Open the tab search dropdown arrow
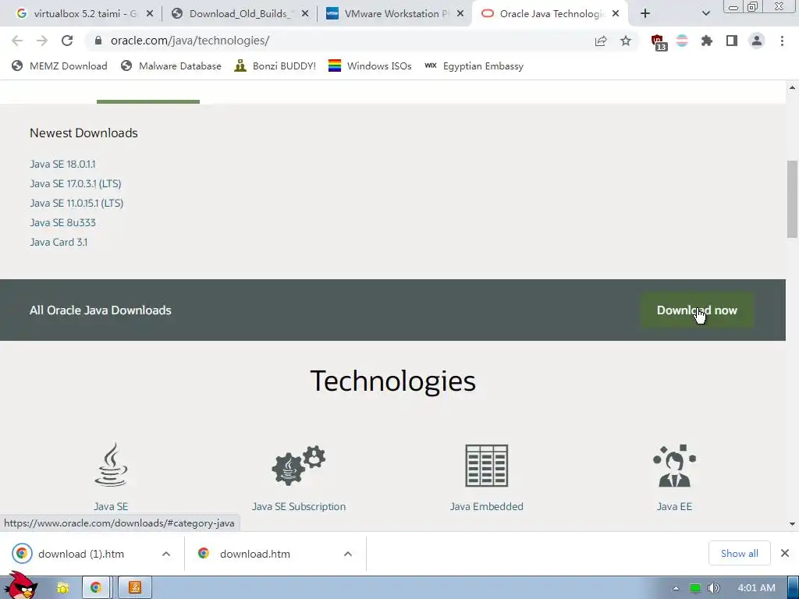This screenshot has height=599, width=799. tap(705, 14)
